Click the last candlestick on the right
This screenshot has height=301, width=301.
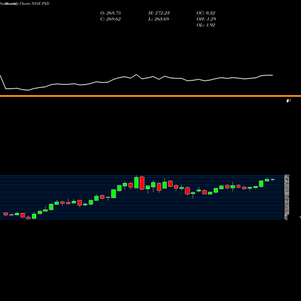point(273,179)
